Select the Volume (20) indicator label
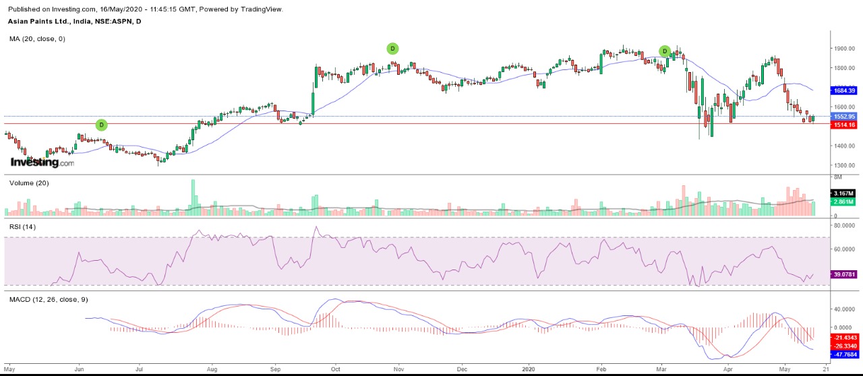 click(29, 183)
